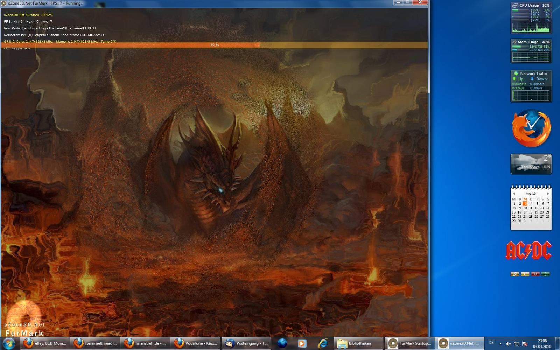Click the Network Traffic gadget globe icon
560x350 pixels.
[516, 73]
